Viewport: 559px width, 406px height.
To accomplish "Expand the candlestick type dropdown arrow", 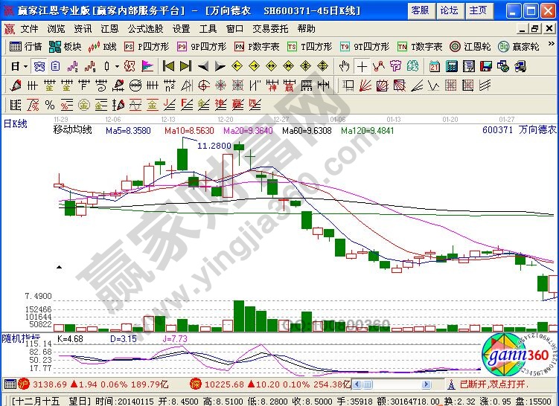I will pyautogui.click(x=117, y=65).
